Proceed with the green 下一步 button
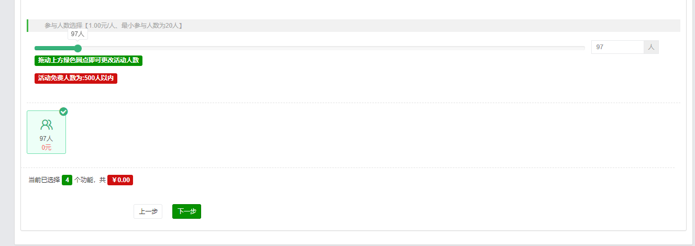This screenshot has width=695, height=246. tap(186, 211)
